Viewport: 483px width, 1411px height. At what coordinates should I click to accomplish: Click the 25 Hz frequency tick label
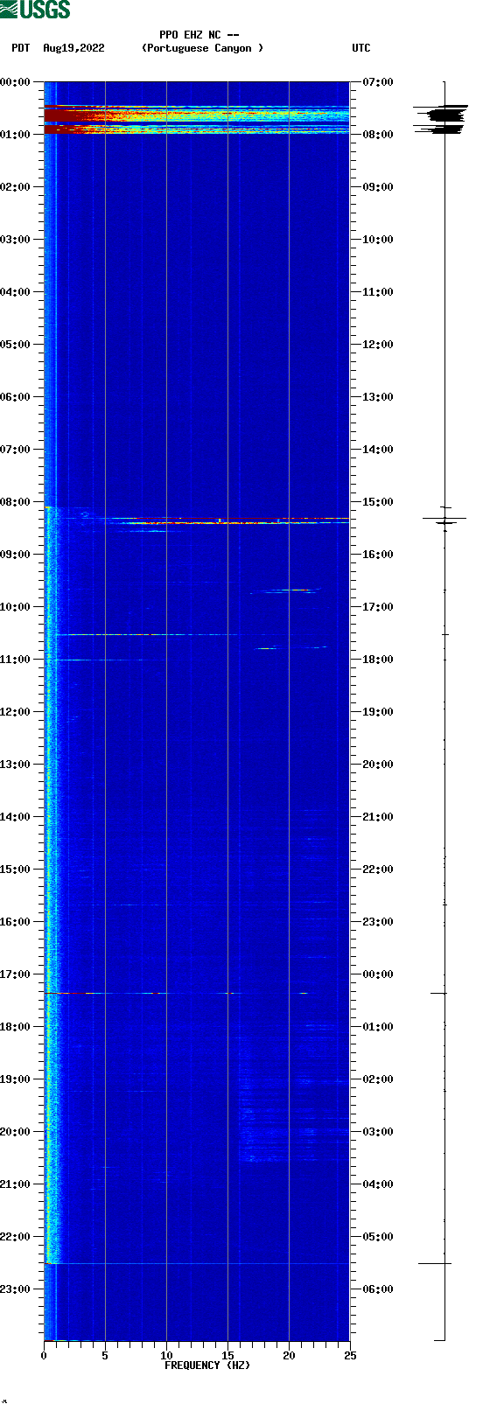350,1355
